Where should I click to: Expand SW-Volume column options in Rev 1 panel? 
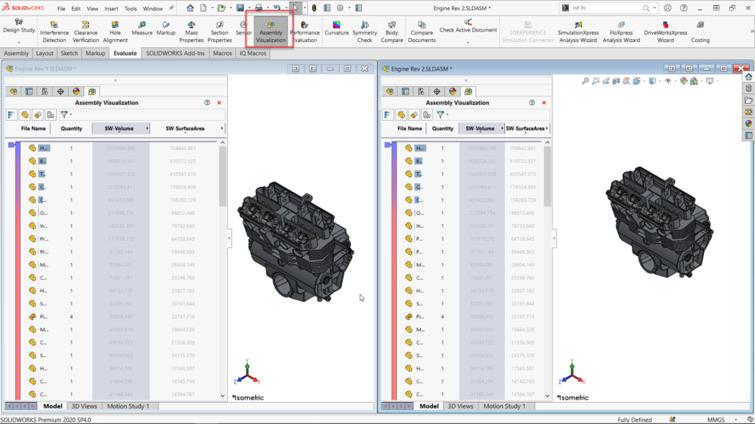(x=147, y=128)
